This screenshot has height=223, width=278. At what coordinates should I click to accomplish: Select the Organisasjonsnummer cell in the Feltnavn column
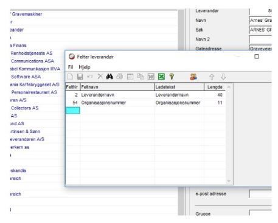tap(117, 103)
